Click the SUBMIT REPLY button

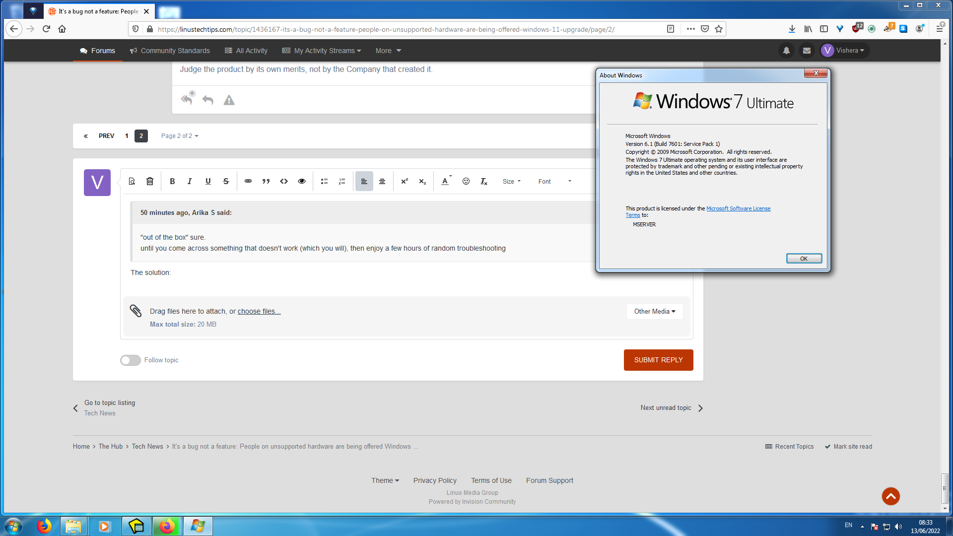[658, 359]
